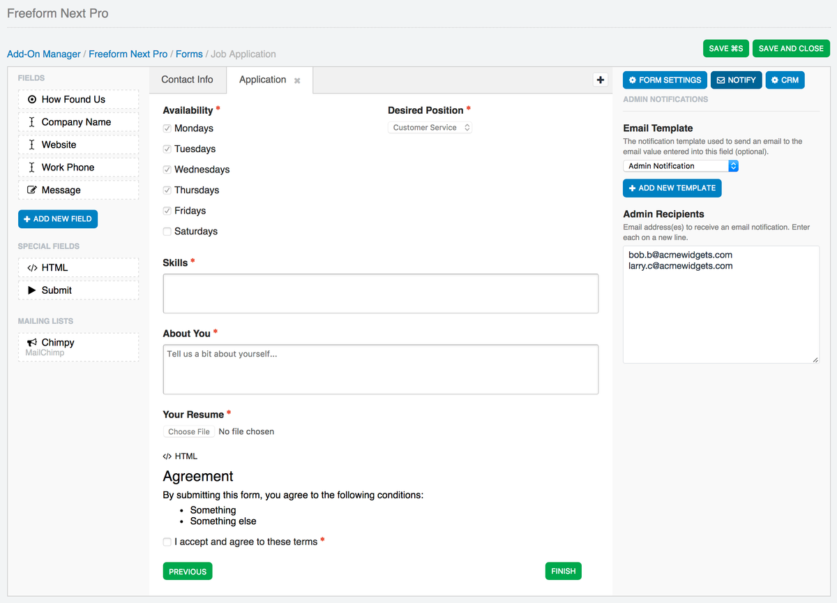Open the Desired Position dropdown
This screenshot has height=603, width=837.
[430, 128]
